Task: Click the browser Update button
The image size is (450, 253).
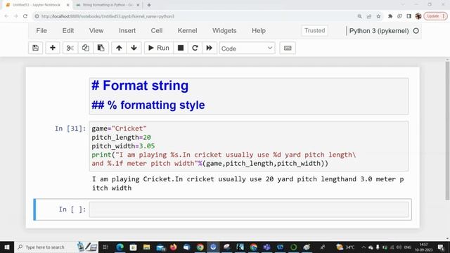Action: 435,16
